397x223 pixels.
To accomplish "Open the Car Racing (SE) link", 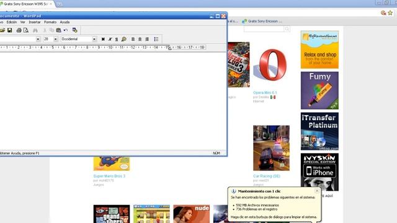I will coord(266,176).
